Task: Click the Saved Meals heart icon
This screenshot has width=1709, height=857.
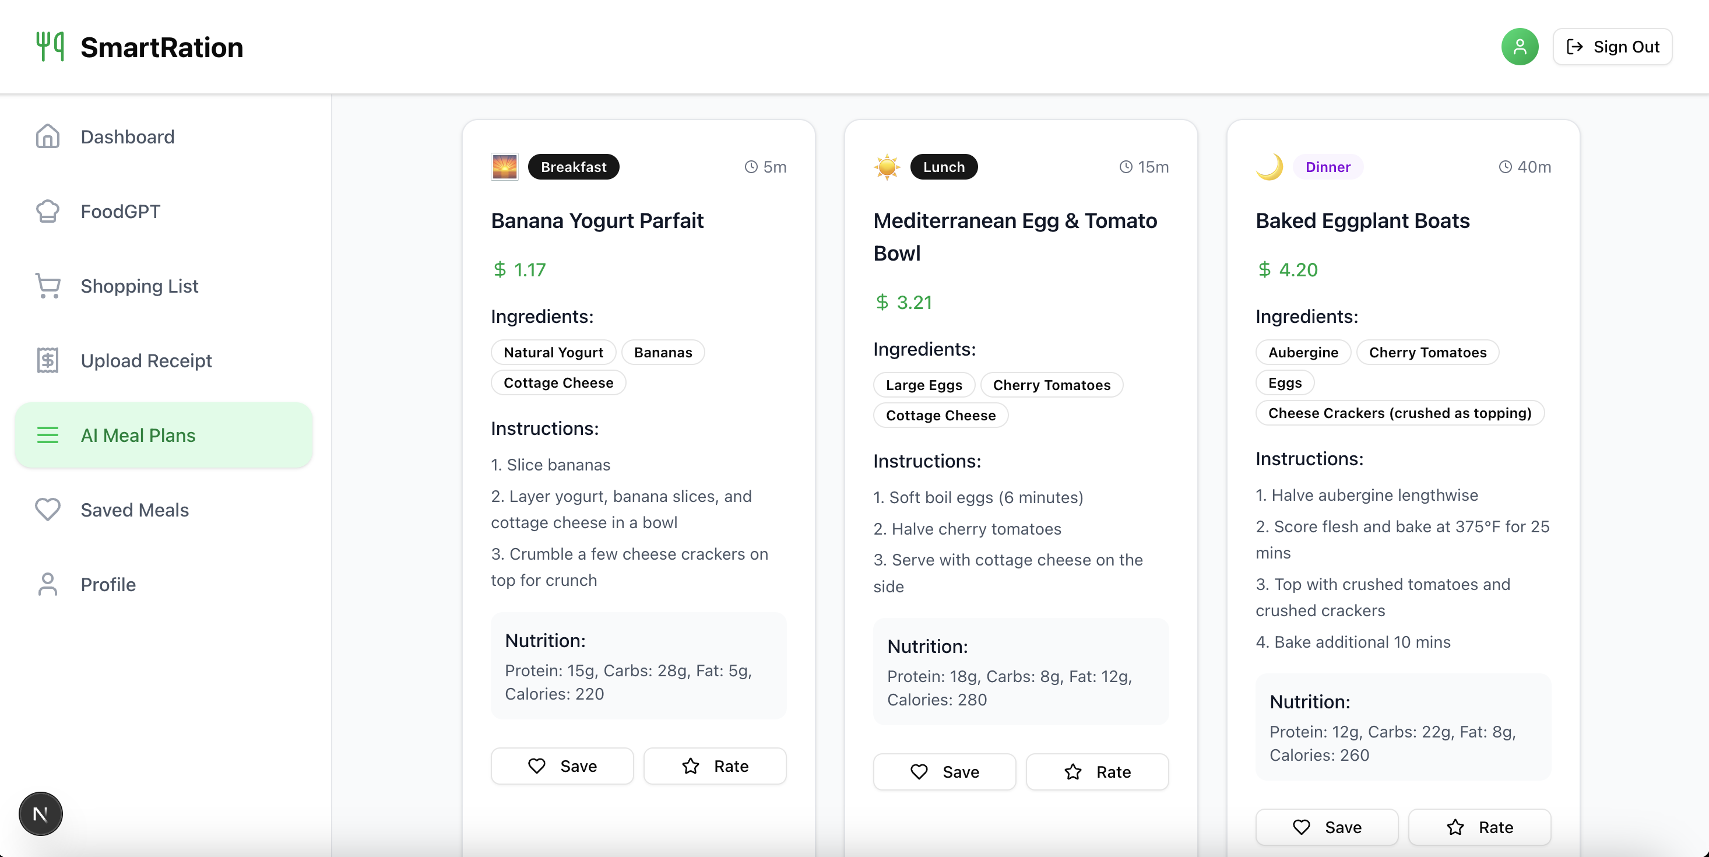Action: coord(48,510)
